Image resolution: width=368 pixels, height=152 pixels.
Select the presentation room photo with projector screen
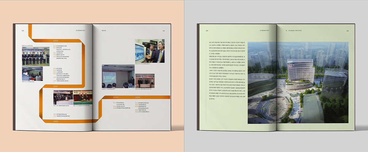coord(118,76)
